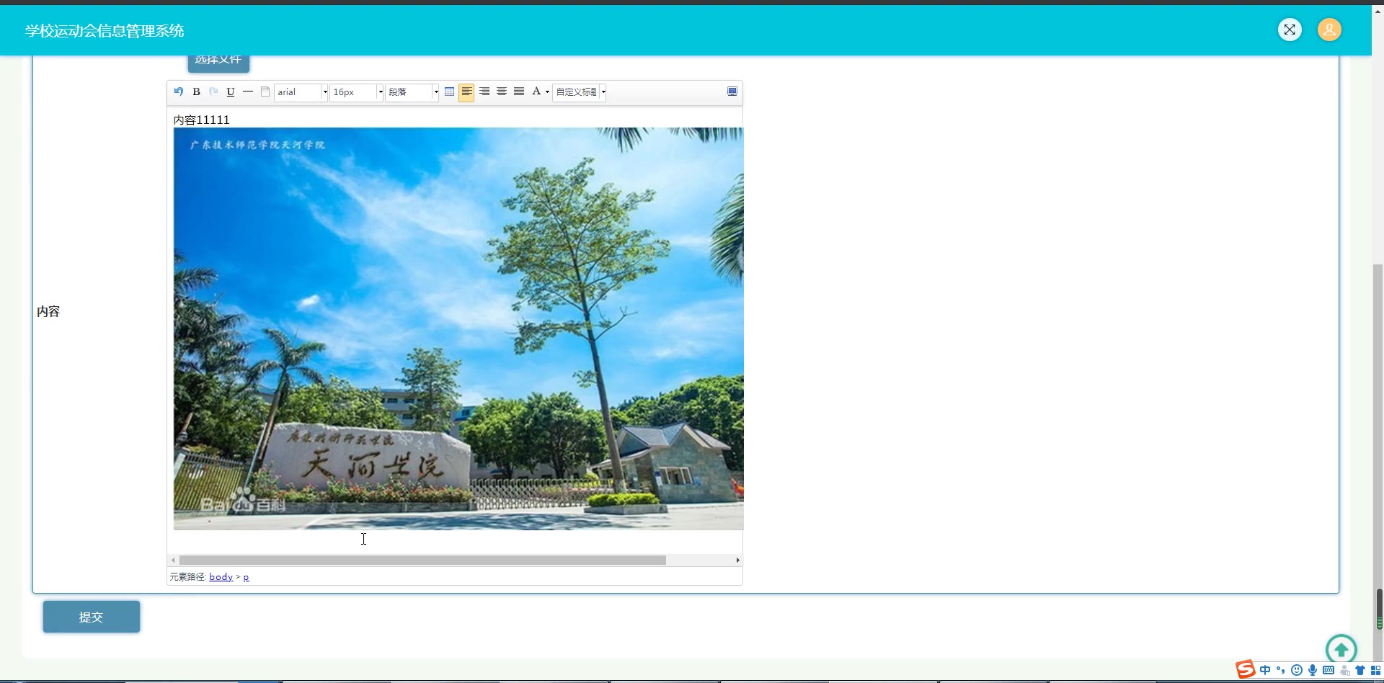This screenshot has width=1384, height=683.
Task: Toggle the punctuation mode icon
Action: coord(1281,670)
